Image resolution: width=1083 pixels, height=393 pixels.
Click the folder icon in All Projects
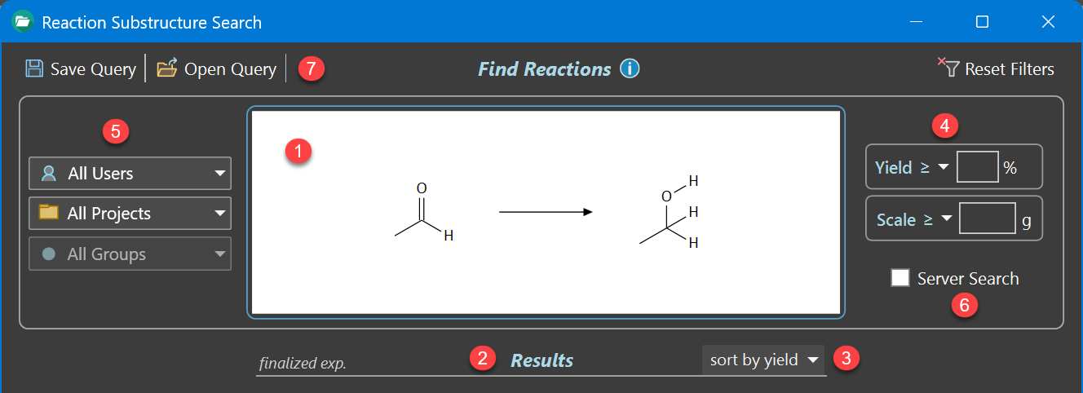[49, 213]
